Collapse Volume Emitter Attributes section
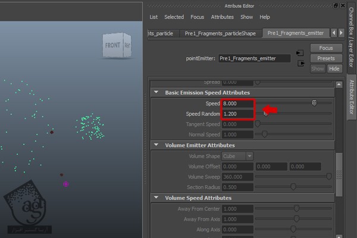Image resolution: width=357 pixels, height=238 pixels. click(x=156, y=145)
